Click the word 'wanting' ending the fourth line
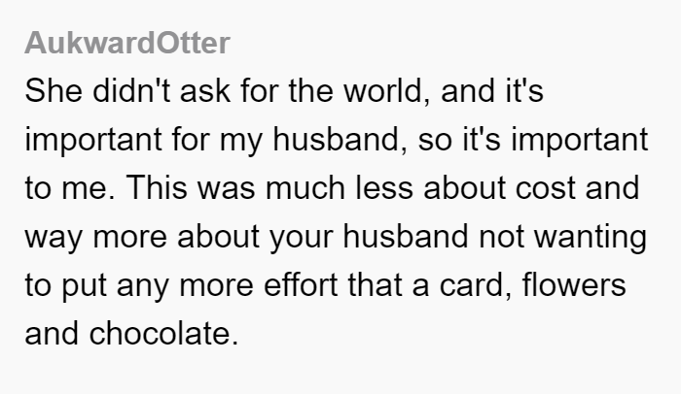 tap(591, 237)
